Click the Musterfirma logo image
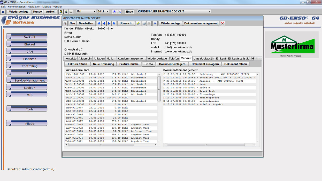The image size is (322, 181). pyautogui.click(x=292, y=45)
